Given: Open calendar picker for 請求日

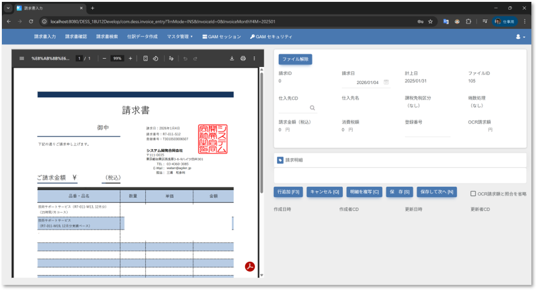Looking at the screenshot, I should click(386, 82).
